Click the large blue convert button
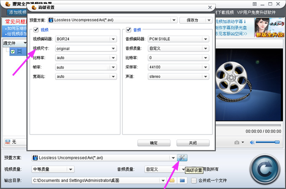This screenshot has height=189, width=286. point(265,170)
